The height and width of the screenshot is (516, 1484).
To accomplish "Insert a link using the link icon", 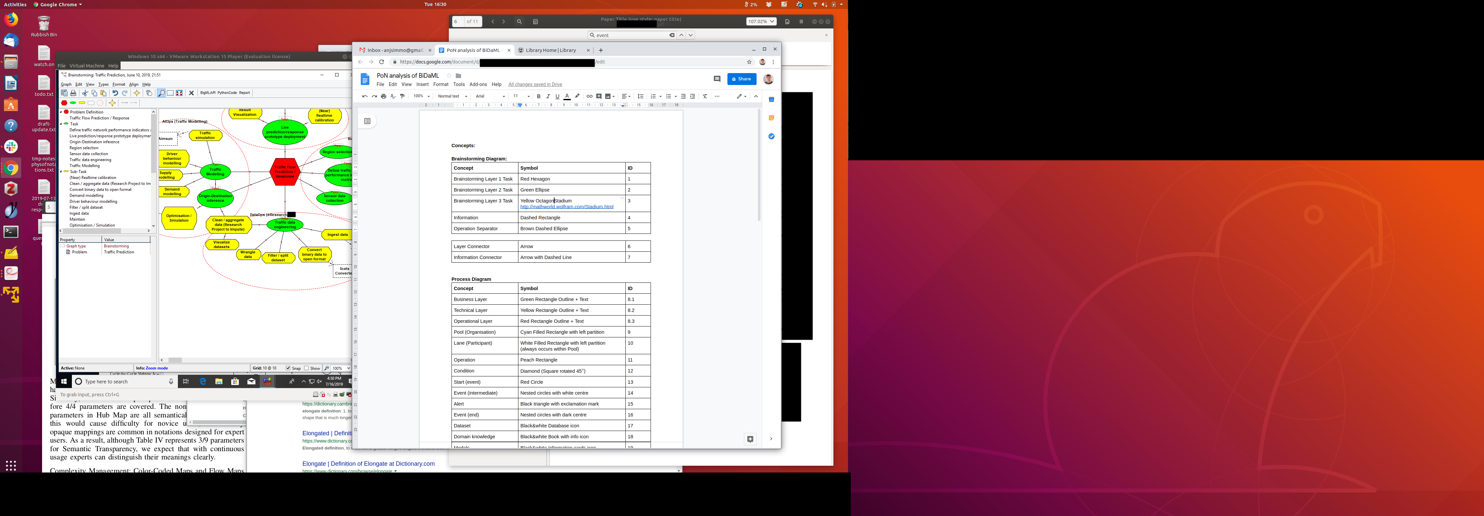I will click(589, 97).
